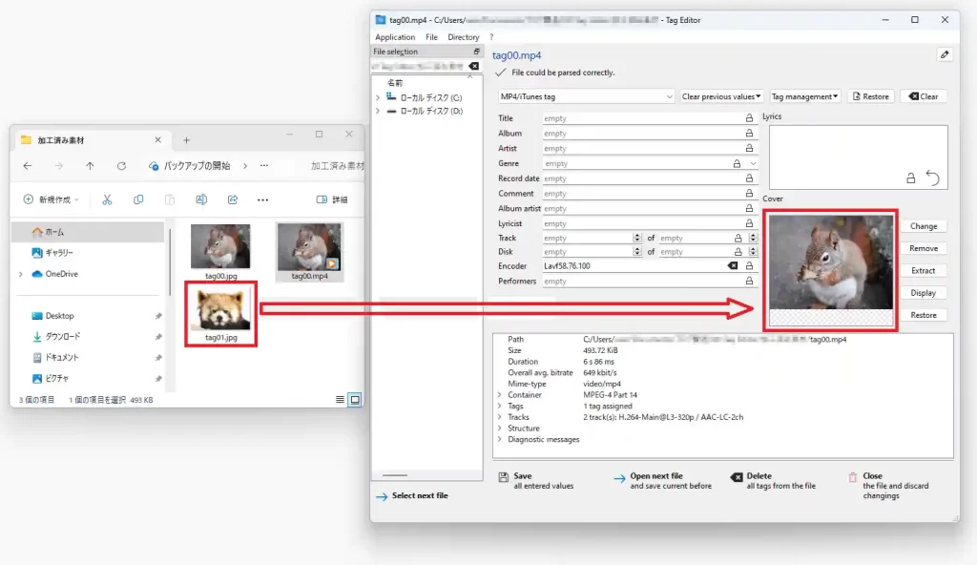The image size is (977, 565).
Task: Open the Directory menu
Action: coord(464,37)
